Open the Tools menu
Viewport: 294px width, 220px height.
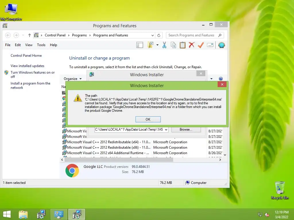coord(41,45)
